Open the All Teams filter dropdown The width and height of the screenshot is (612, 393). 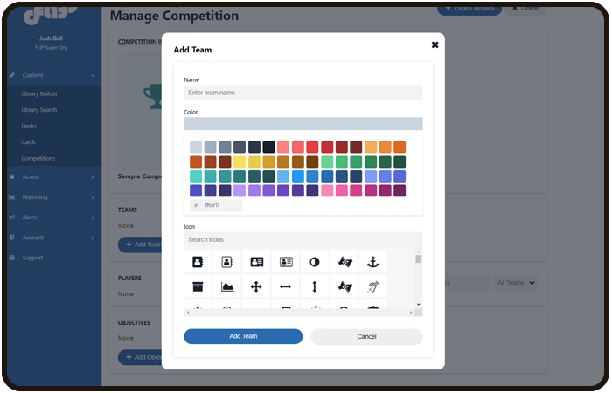[516, 283]
